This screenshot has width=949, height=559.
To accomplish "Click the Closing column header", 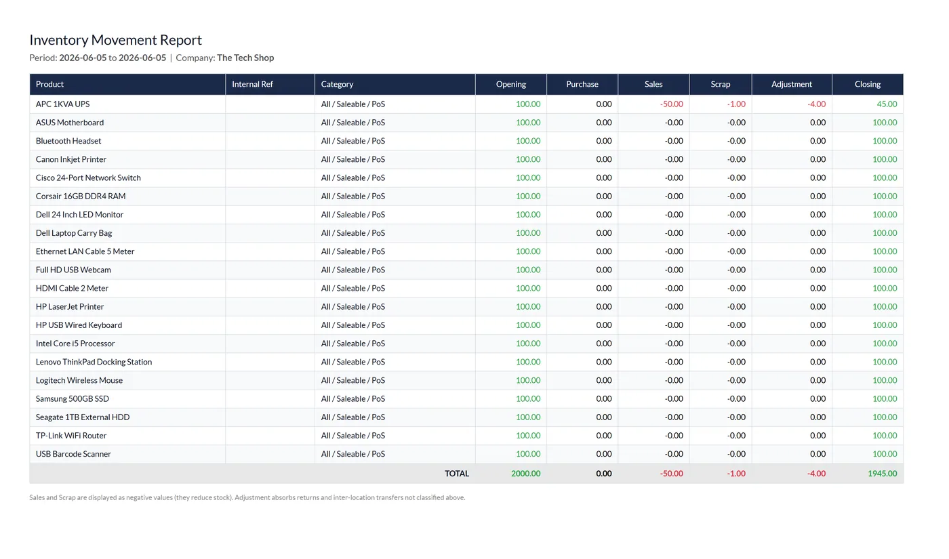I will [868, 84].
